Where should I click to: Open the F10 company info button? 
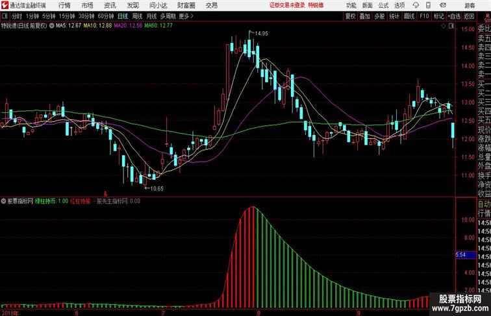[424, 16]
